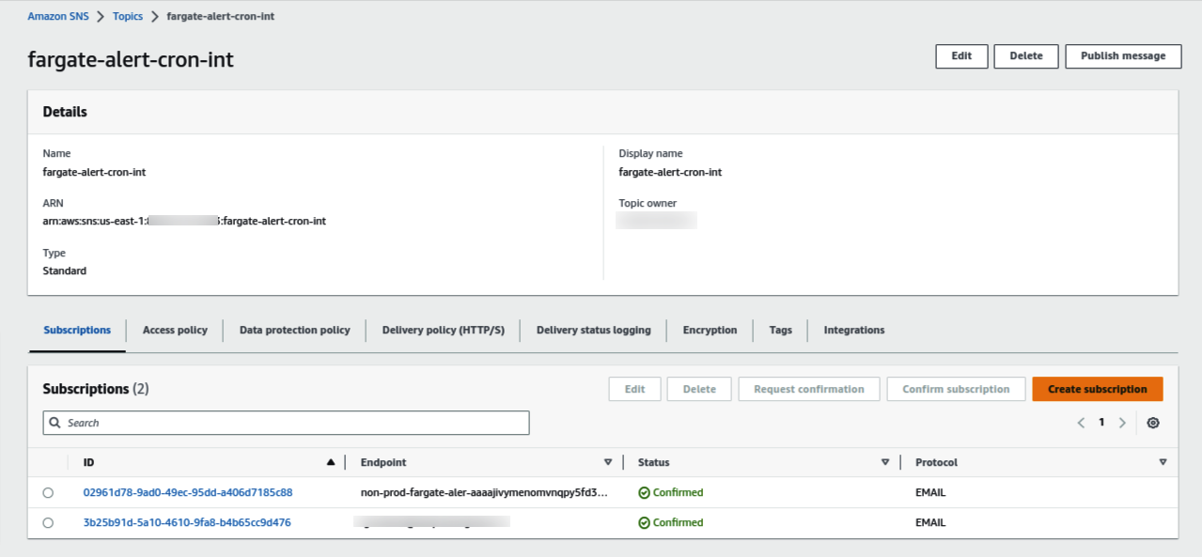Open the table preferences gear icon
Screen dimensions: 1202x557
click(1153, 423)
